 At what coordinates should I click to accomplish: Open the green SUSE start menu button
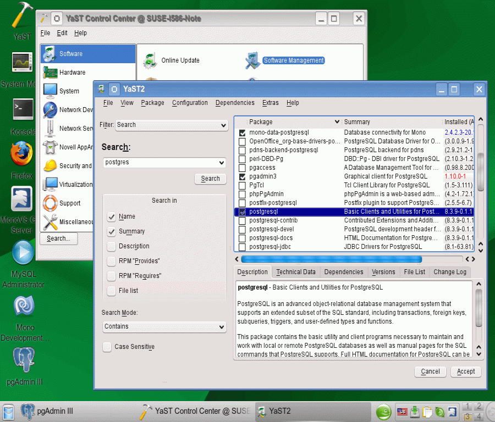[x=384, y=412]
